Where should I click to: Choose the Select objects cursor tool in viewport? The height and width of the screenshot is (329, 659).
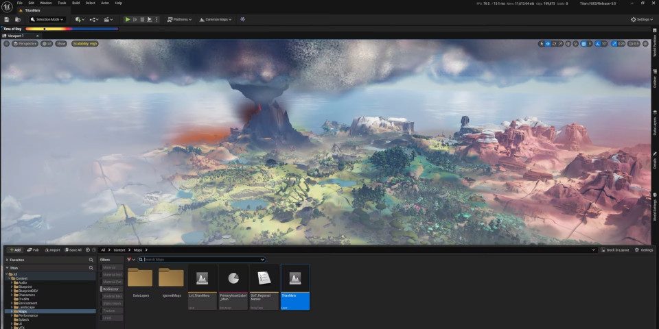[x=542, y=44]
